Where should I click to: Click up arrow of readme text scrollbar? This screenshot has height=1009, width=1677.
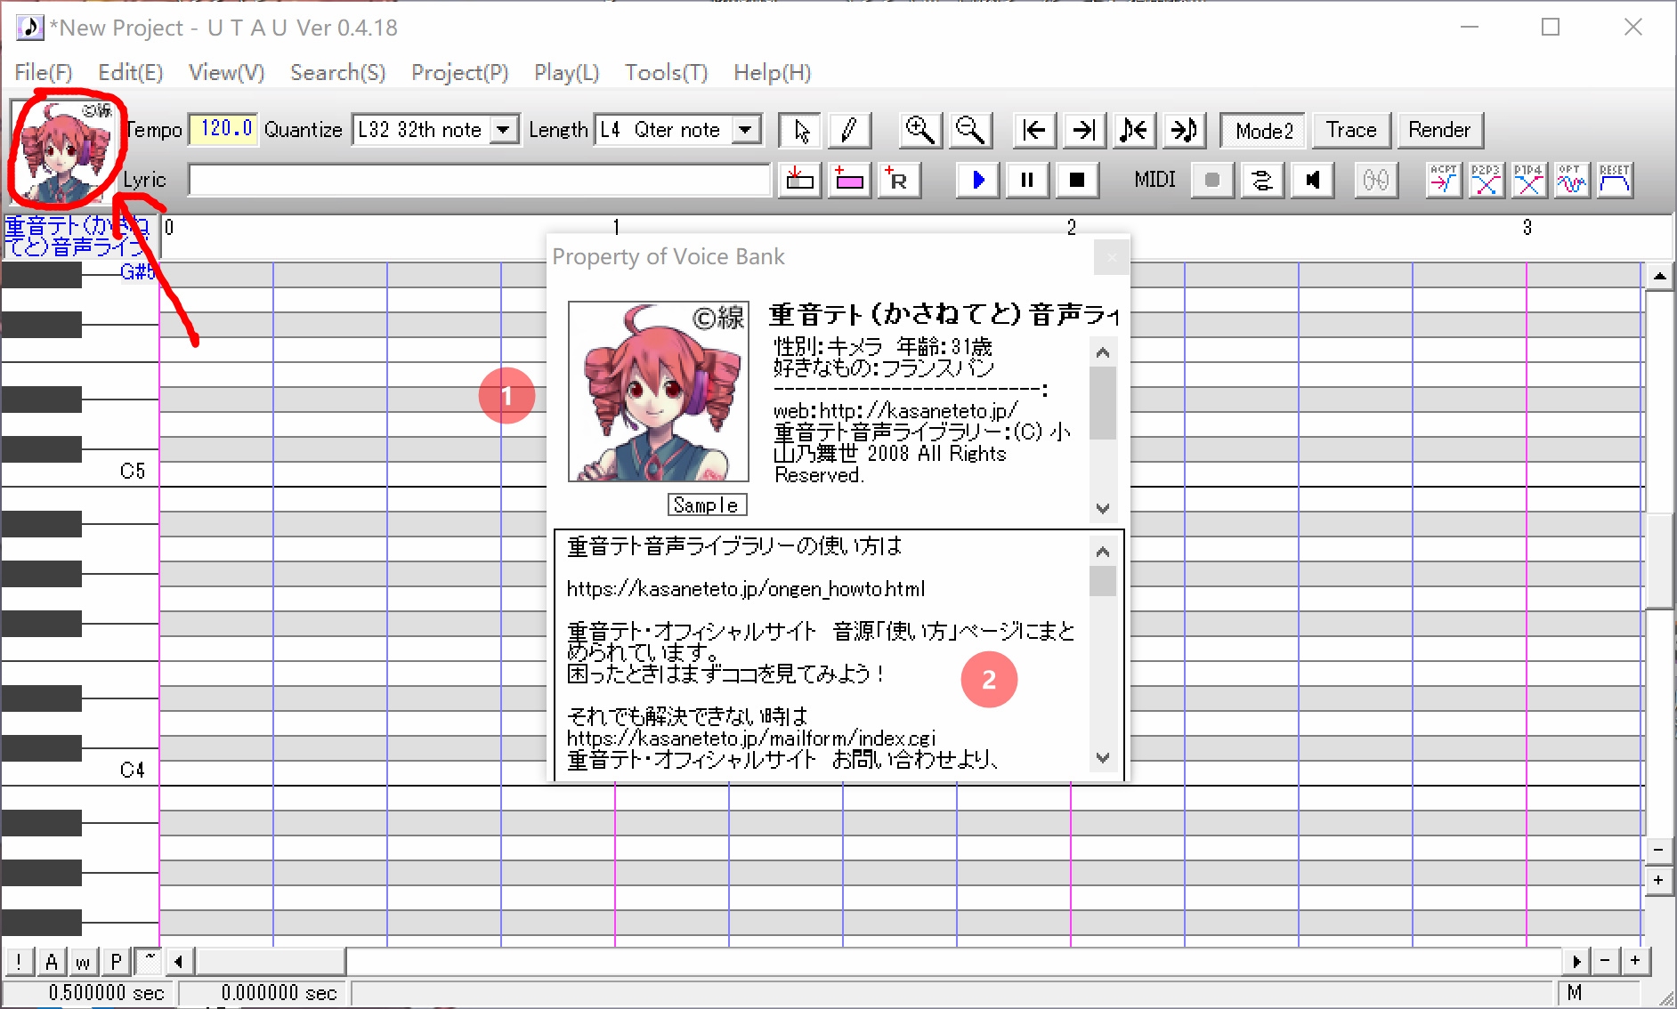point(1103,552)
